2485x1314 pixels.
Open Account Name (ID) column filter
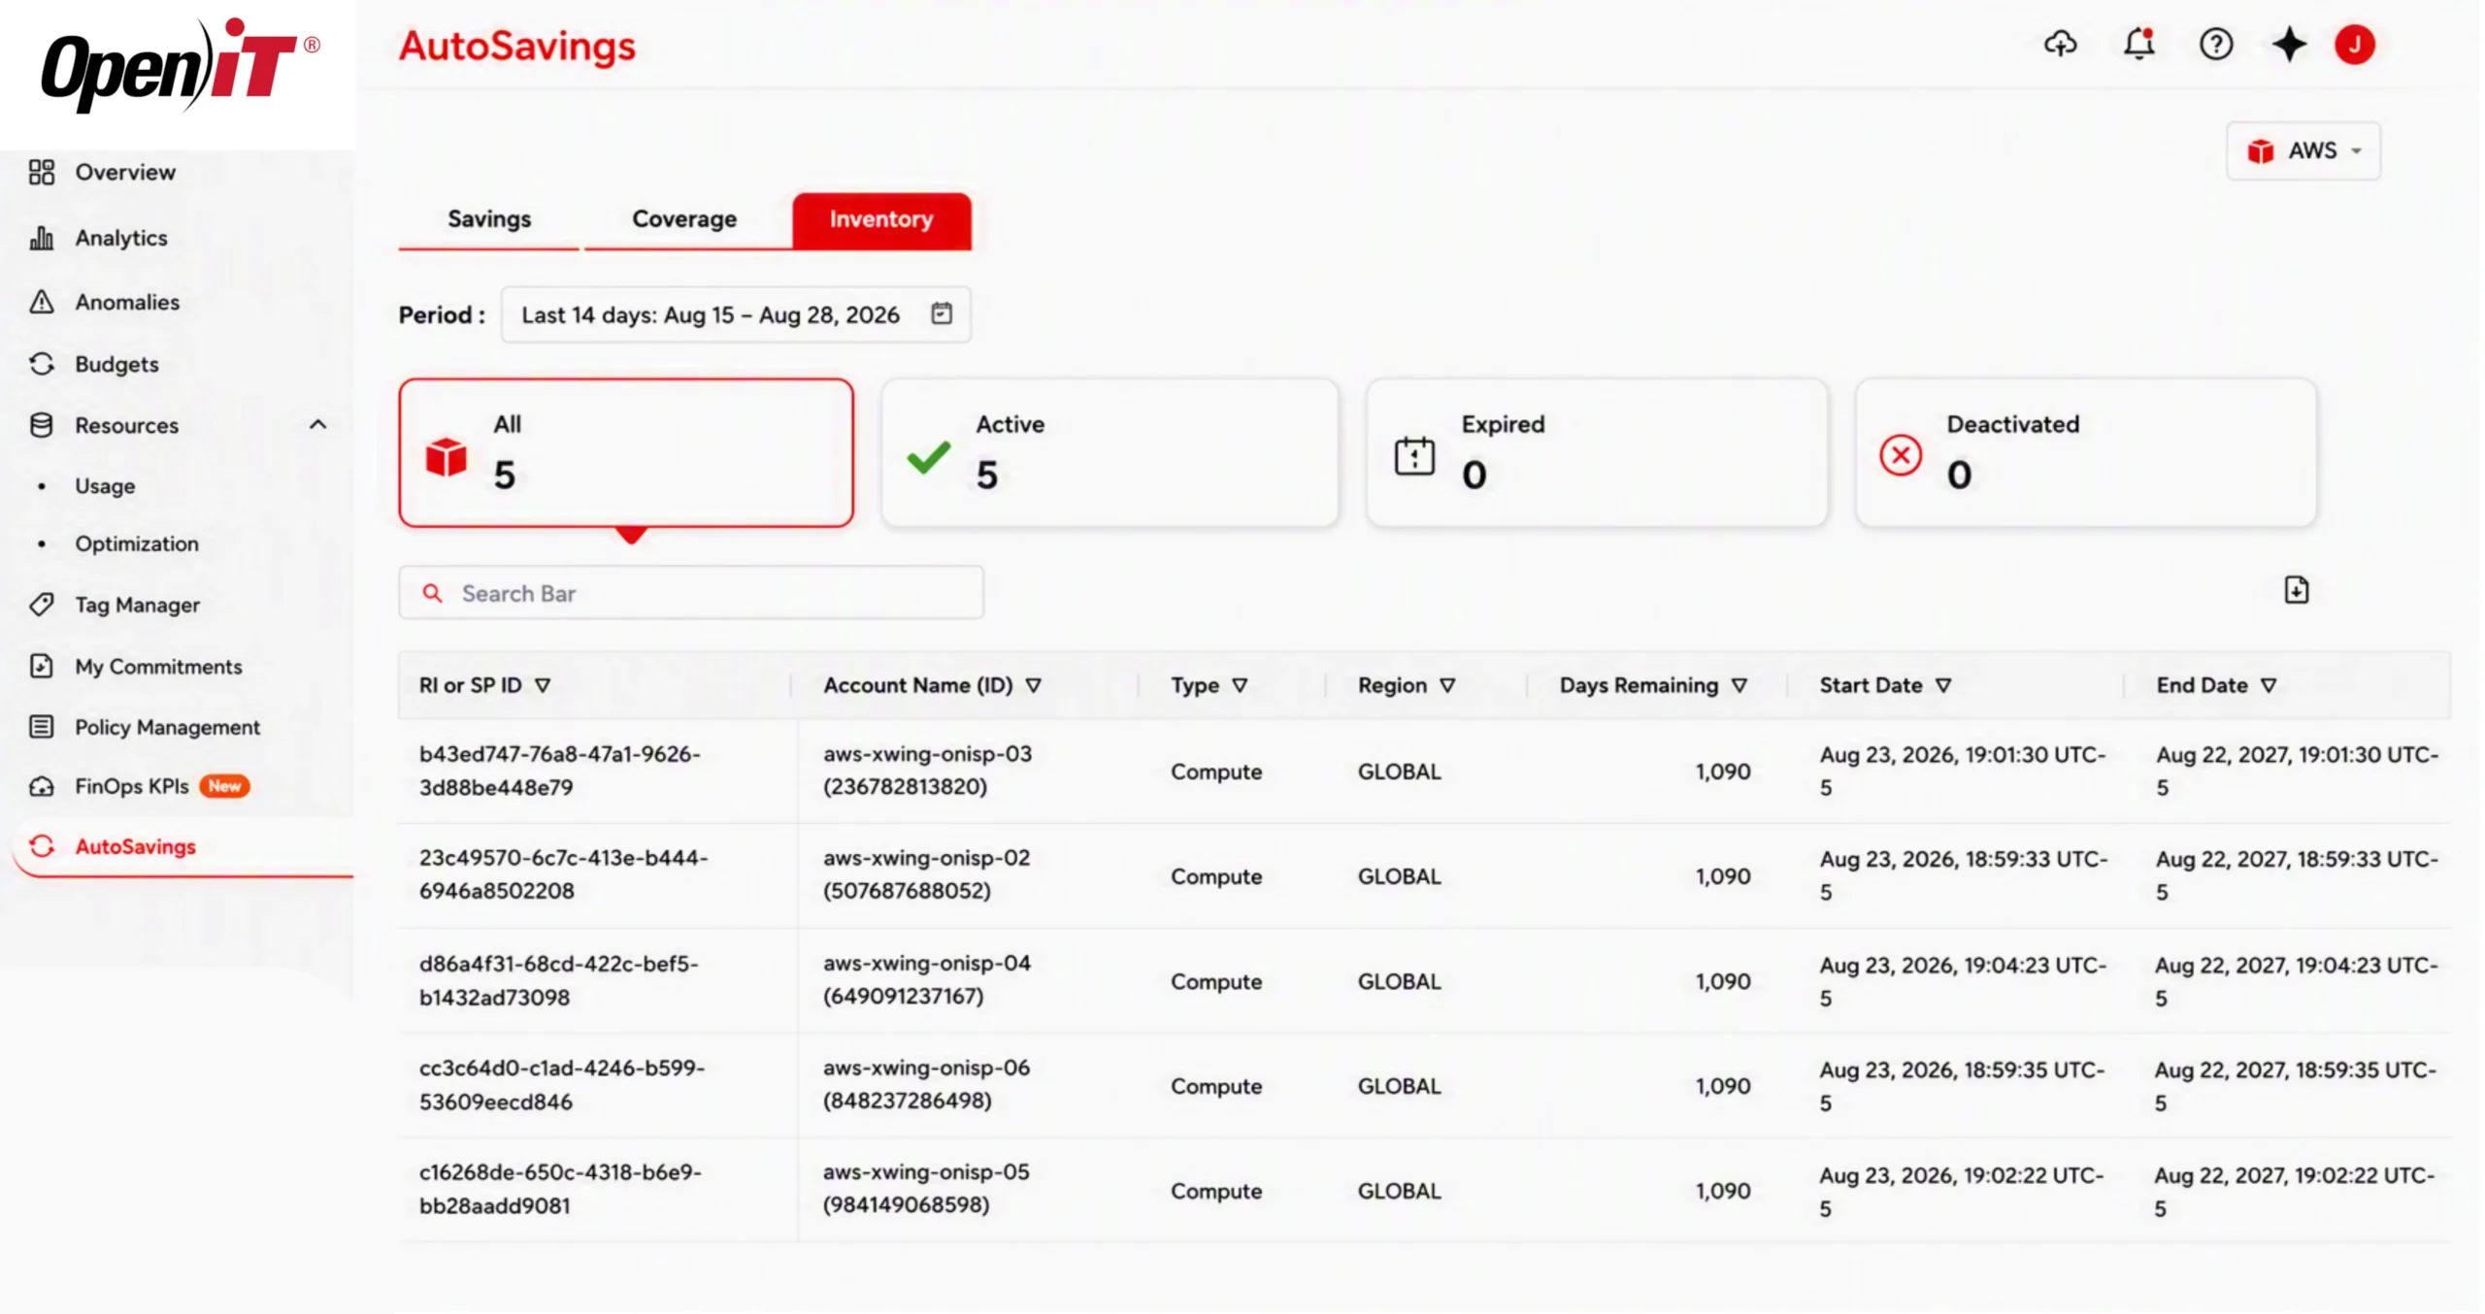pyautogui.click(x=1034, y=685)
